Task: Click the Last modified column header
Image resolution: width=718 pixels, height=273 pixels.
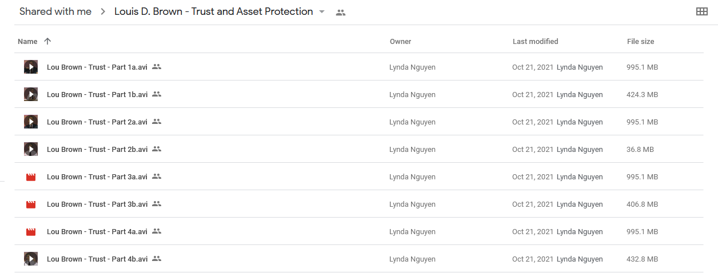Action: [x=535, y=41]
